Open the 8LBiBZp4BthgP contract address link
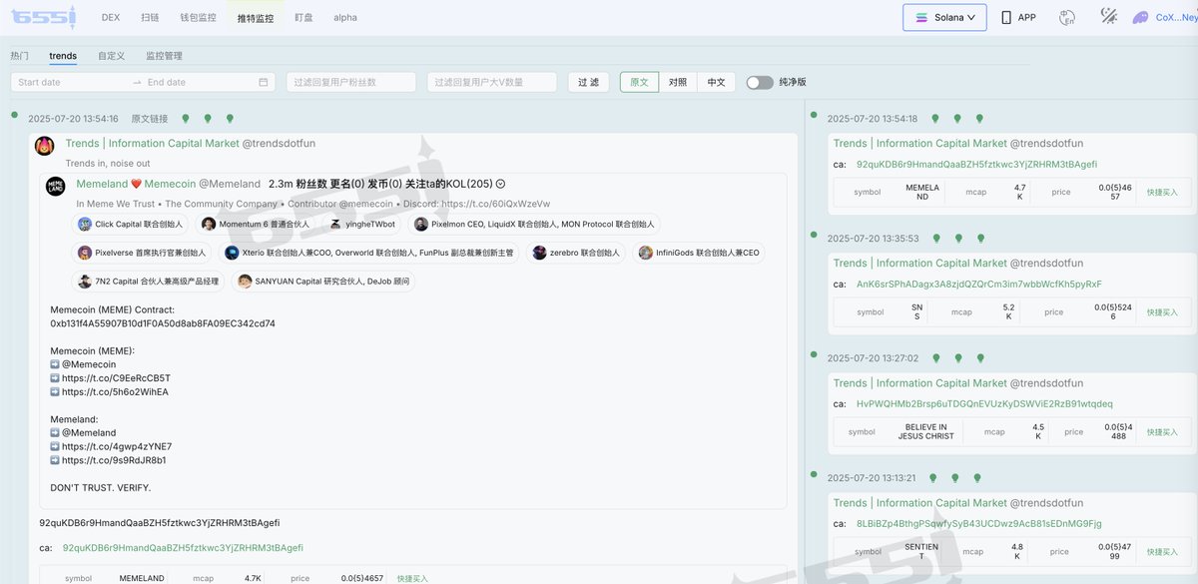 [979, 523]
